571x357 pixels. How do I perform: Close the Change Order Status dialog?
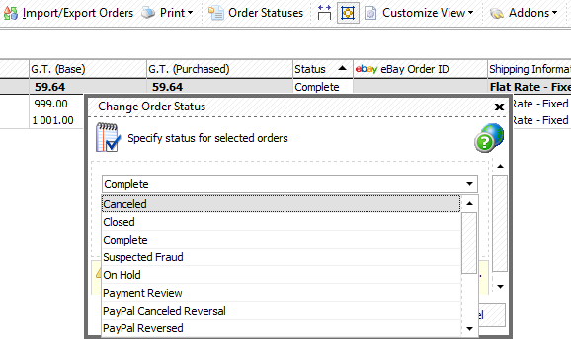(499, 107)
